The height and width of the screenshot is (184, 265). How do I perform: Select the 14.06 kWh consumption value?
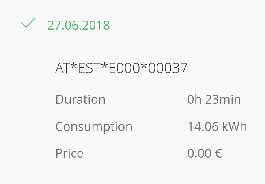tap(217, 127)
